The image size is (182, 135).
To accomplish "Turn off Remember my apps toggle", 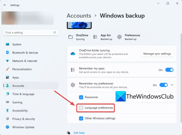I will pyautogui.click(x=169, y=70).
